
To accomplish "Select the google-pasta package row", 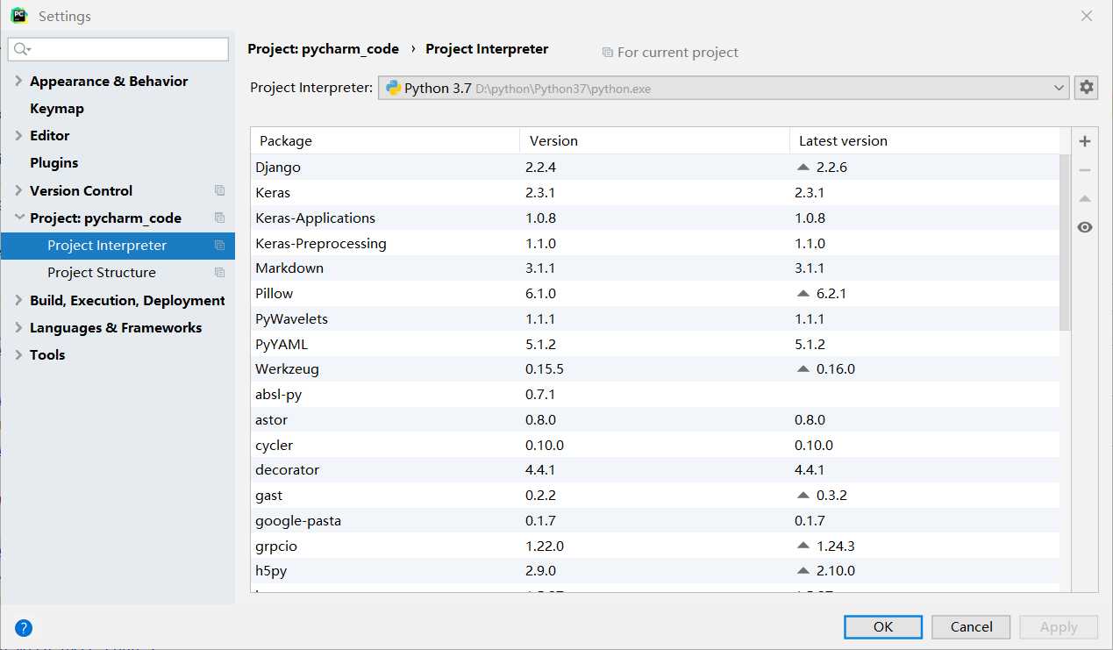I will [x=655, y=520].
